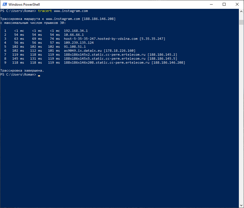
Task: Click the [178.18.226.160] IP address
Action: tap(120, 51)
